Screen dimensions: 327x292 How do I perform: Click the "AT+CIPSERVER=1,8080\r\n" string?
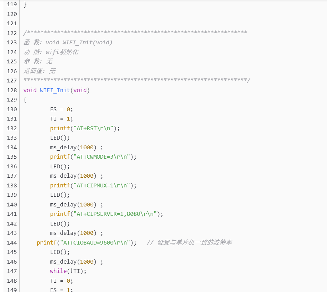pyautogui.click(x=115, y=214)
